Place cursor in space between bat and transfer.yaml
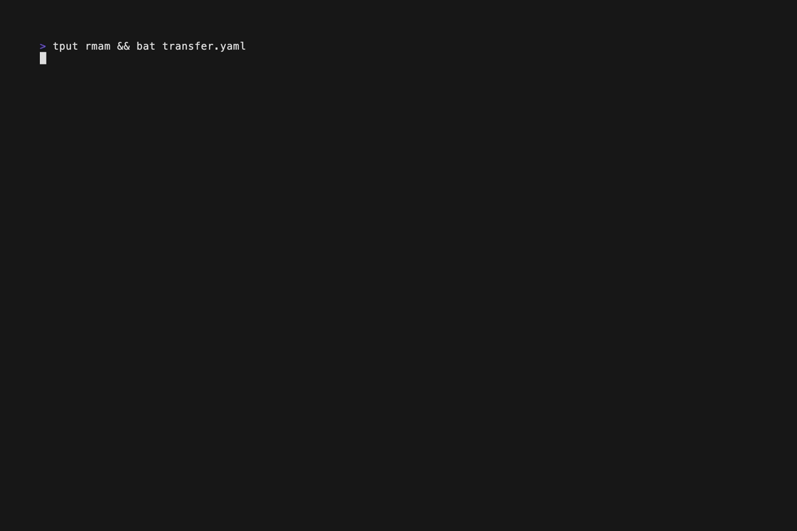The image size is (797, 531). tap(159, 46)
